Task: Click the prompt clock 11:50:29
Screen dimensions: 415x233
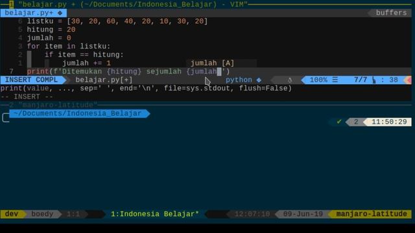Action: 389,122
